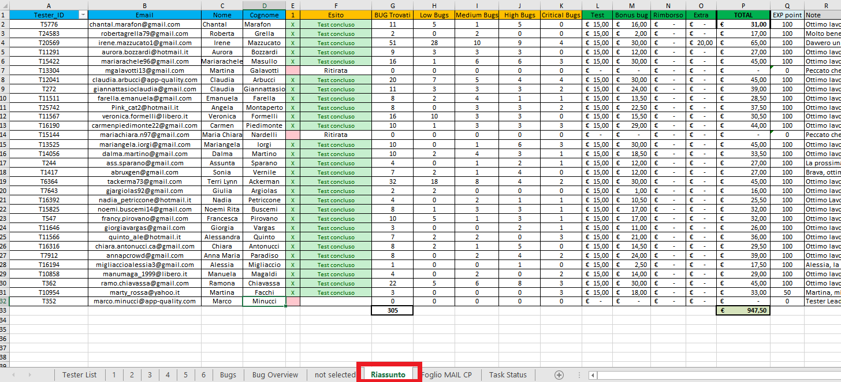Go to the Bugs sheet tab

coord(228,374)
